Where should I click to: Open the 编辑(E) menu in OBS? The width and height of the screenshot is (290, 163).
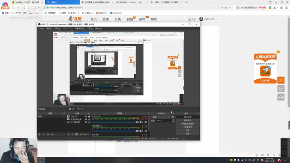49,29
